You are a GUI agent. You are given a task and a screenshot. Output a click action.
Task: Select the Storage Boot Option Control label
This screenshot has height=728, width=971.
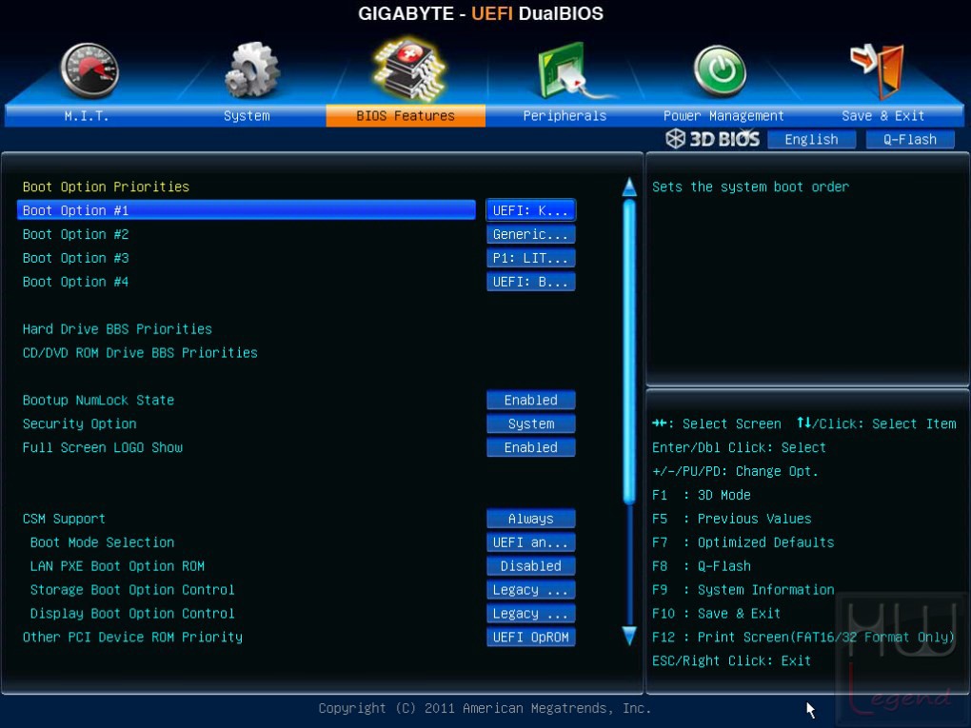132,589
